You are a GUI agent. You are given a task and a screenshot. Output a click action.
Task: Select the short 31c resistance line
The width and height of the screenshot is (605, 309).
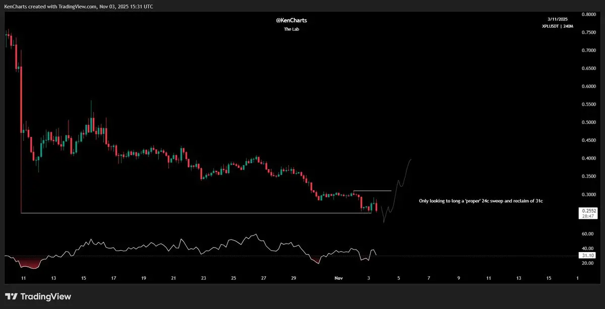[x=372, y=191]
